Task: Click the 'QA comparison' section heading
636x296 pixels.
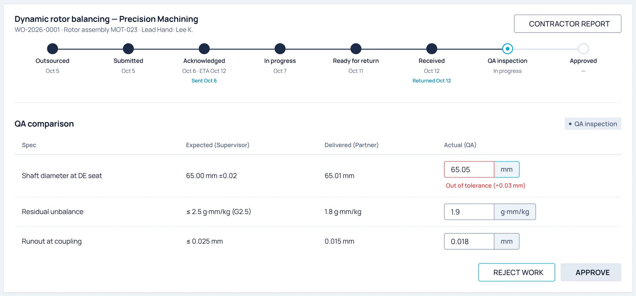Action: pos(44,124)
